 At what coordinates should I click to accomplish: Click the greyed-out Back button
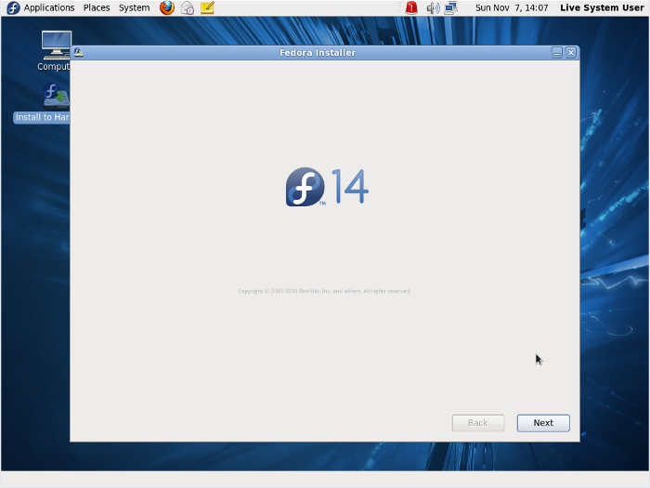pos(477,423)
